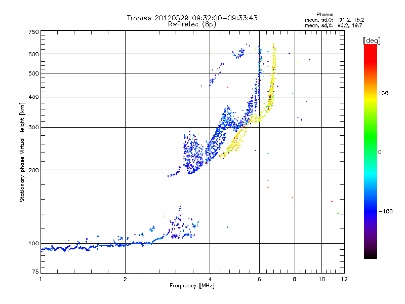Click the x-axis tick label '4'
405x304 pixels.
(x=210, y=279)
